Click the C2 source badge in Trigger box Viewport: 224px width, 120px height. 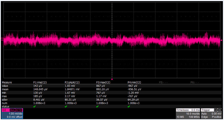(x=215, y=110)
